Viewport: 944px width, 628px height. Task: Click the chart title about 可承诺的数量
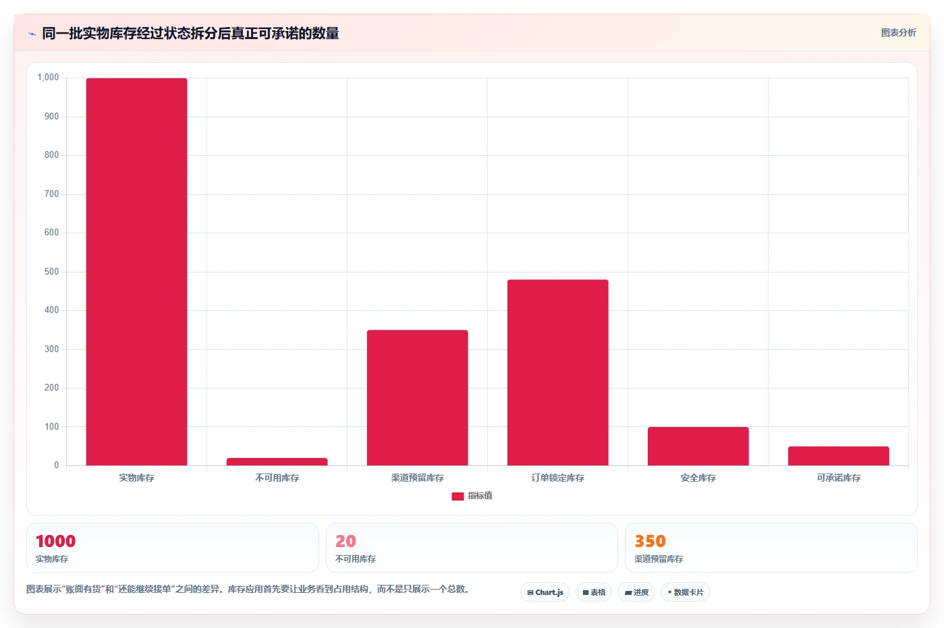(190, 33)
